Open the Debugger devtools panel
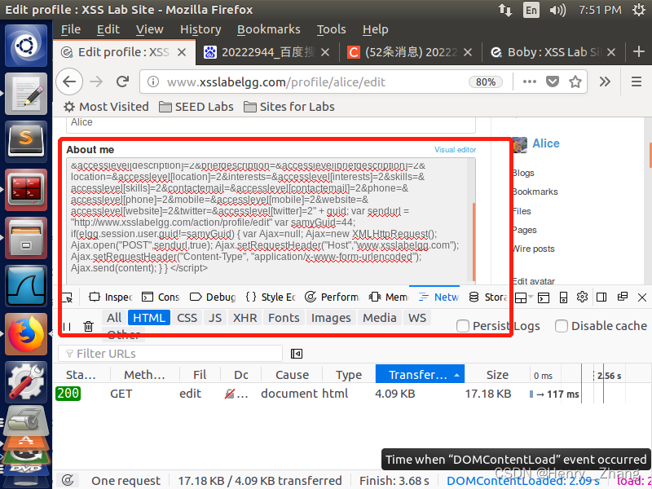 213,297
